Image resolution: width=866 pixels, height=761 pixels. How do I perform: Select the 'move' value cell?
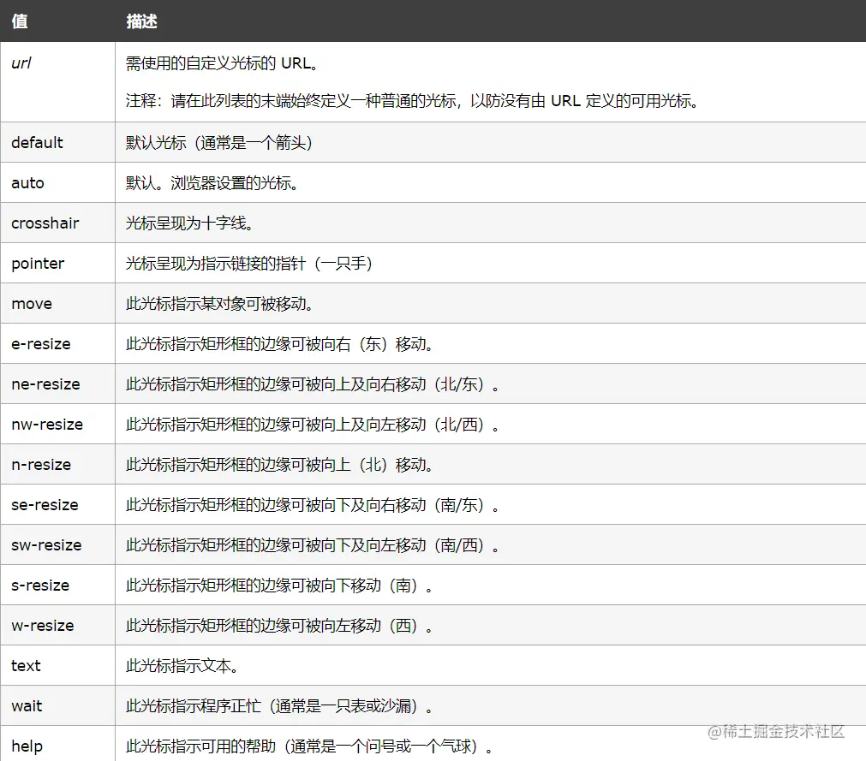click(x=57, y=304)
